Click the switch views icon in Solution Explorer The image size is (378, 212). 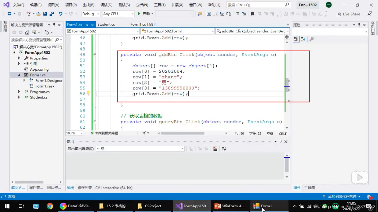click(34, 32)
